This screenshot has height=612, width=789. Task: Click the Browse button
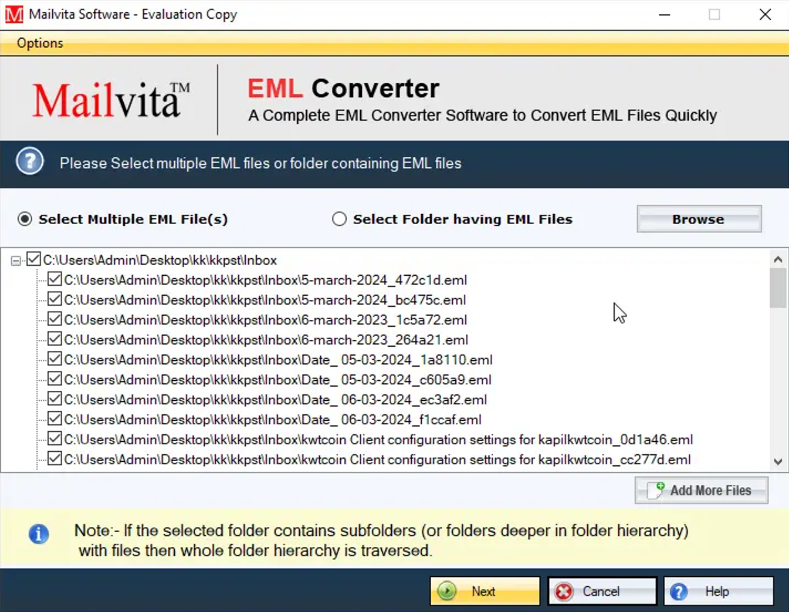699,219
